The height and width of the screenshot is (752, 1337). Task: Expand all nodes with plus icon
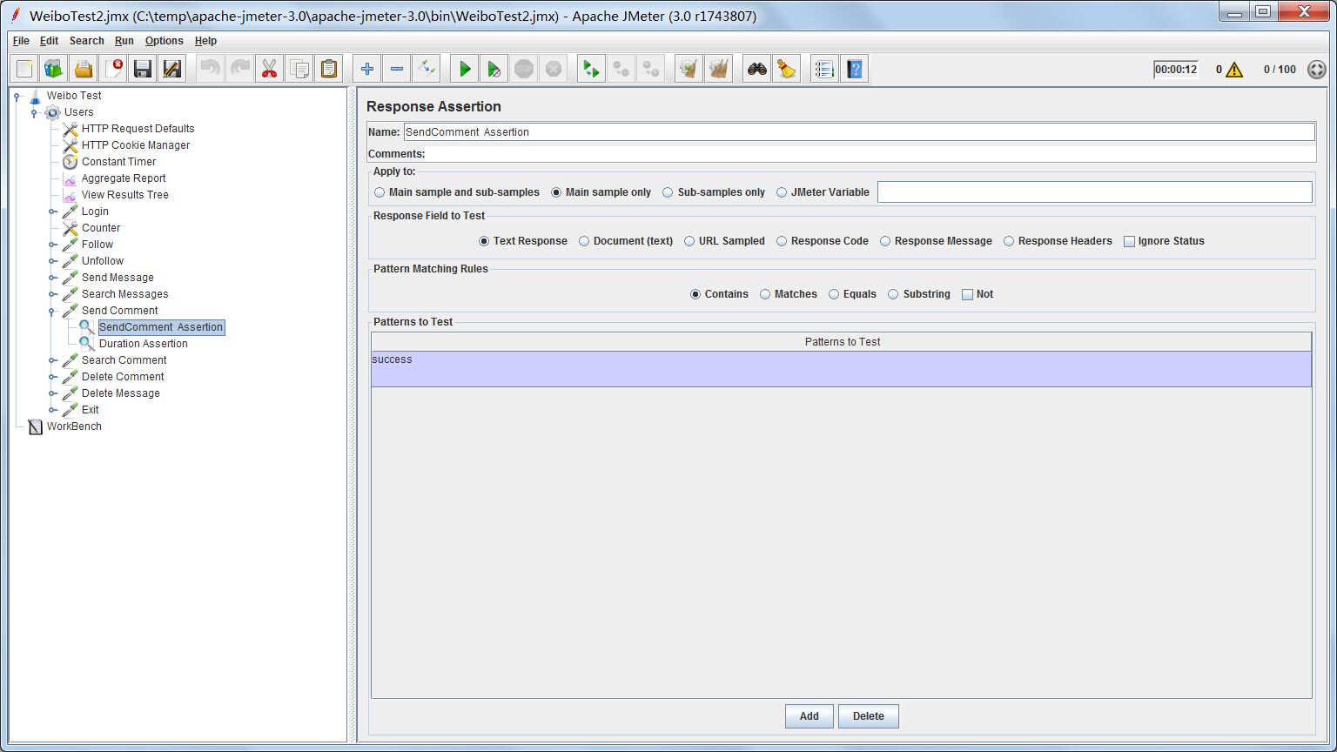366,69
